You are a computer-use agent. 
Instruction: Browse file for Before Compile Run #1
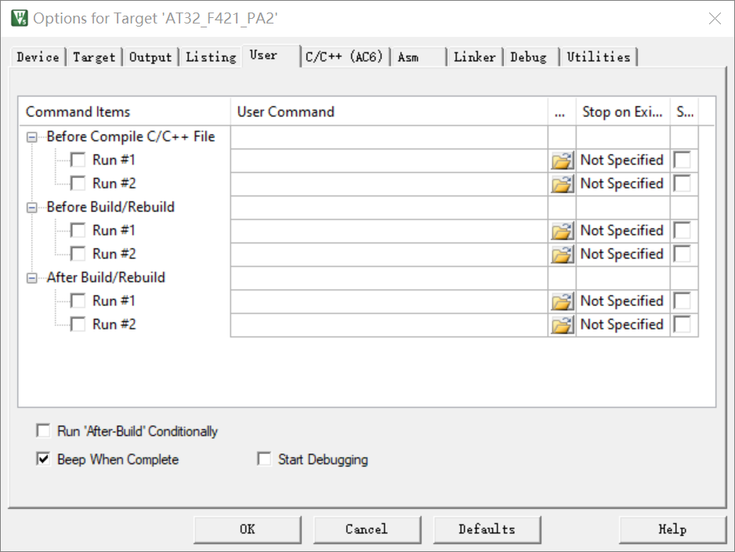[562, 161]
